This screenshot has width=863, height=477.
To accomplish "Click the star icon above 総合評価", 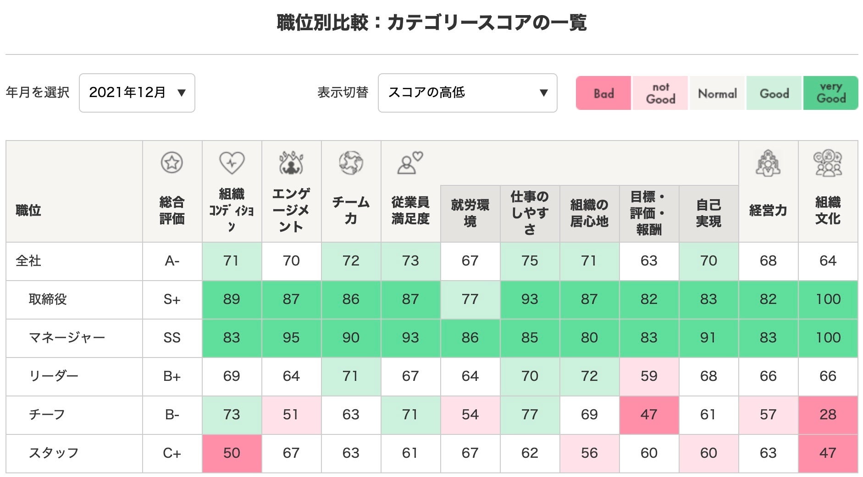I will pos(172,163).
